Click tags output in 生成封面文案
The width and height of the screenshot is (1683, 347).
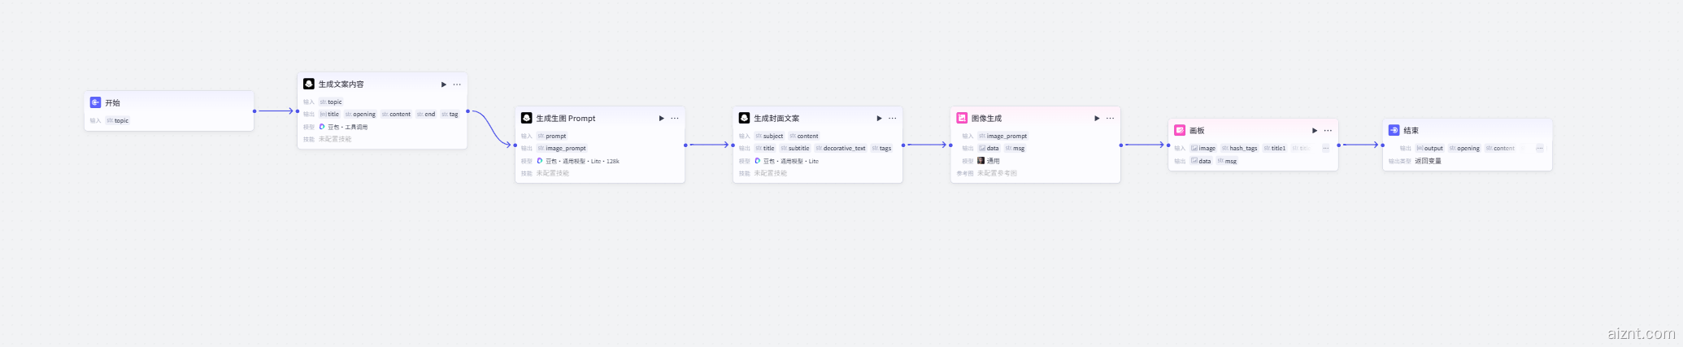point(881,149)
